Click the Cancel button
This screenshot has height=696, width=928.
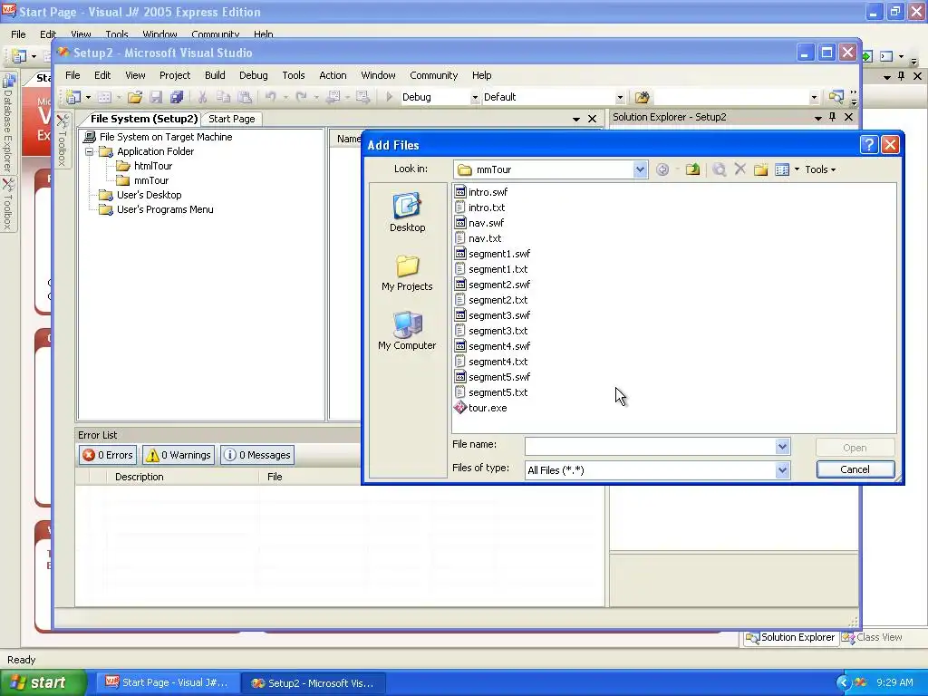pyautogui.click(x=855, y=469)
